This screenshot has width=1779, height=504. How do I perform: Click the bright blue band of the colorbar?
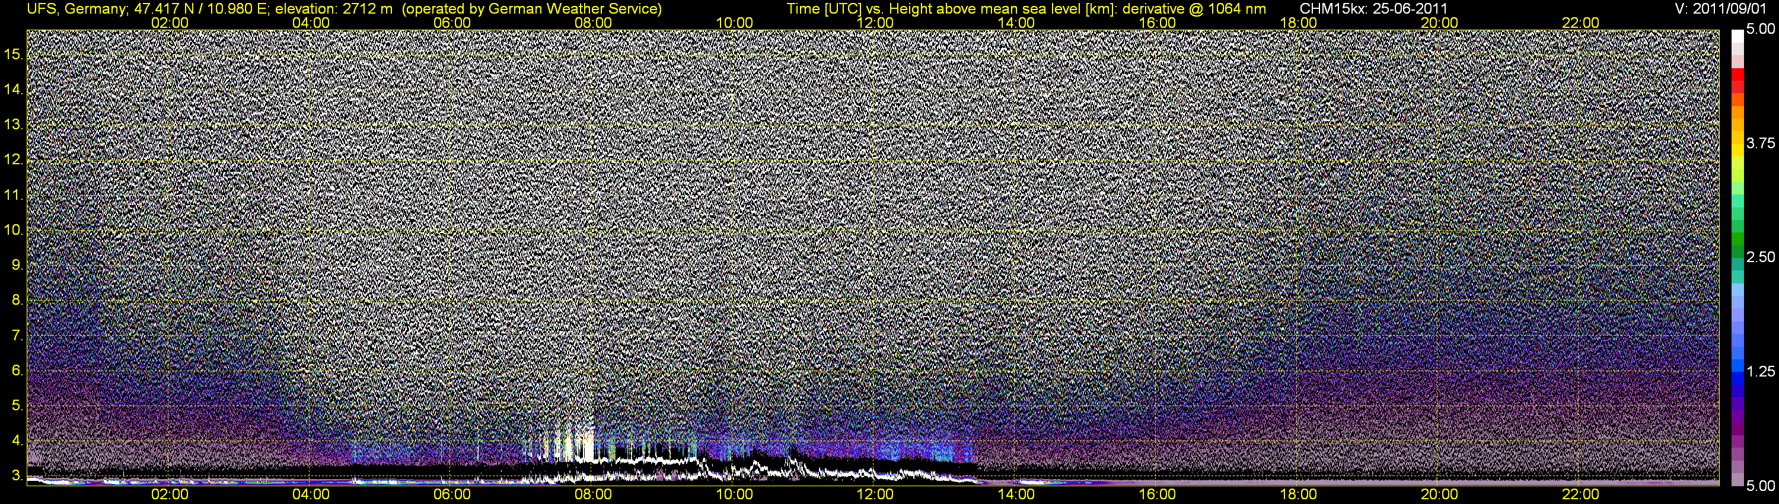1737,366
